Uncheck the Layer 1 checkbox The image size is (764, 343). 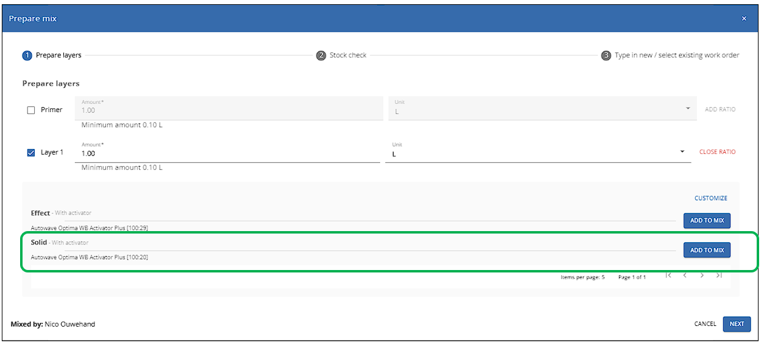click(31, 153)
